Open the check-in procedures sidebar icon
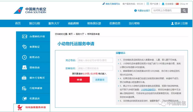The height and width of the screenshot is (112, 193). (25, 36)
